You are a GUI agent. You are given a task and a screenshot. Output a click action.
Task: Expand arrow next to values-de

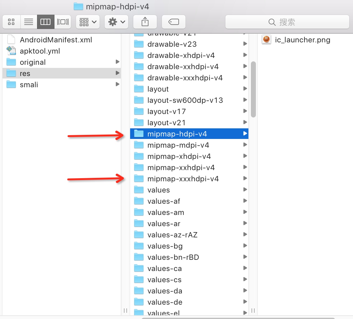pyautogui.click(x=245, y=302)
